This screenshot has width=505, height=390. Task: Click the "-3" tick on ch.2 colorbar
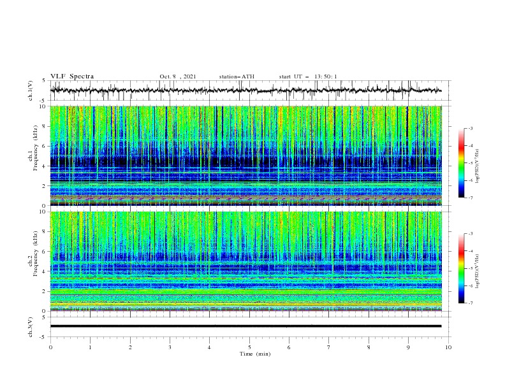470,234
